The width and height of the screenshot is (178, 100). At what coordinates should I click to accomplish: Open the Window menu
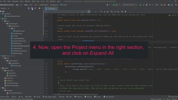53,1
